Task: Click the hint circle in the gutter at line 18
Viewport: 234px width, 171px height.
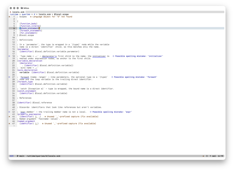Action: click(x=9, y=56)
